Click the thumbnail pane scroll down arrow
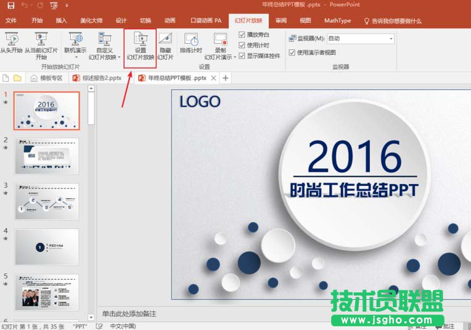Image resolution: width=471 pixels, height=330 pixels. (x=91, y=317)
